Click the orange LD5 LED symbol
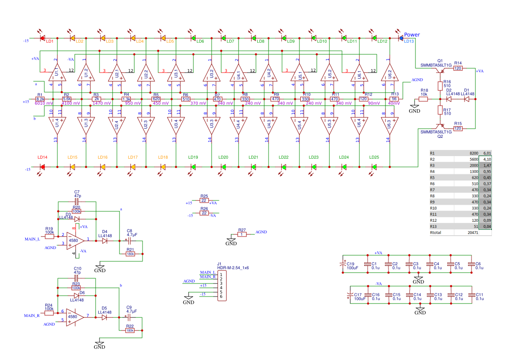Screen dimensions: 508x360 coord(163,38)
